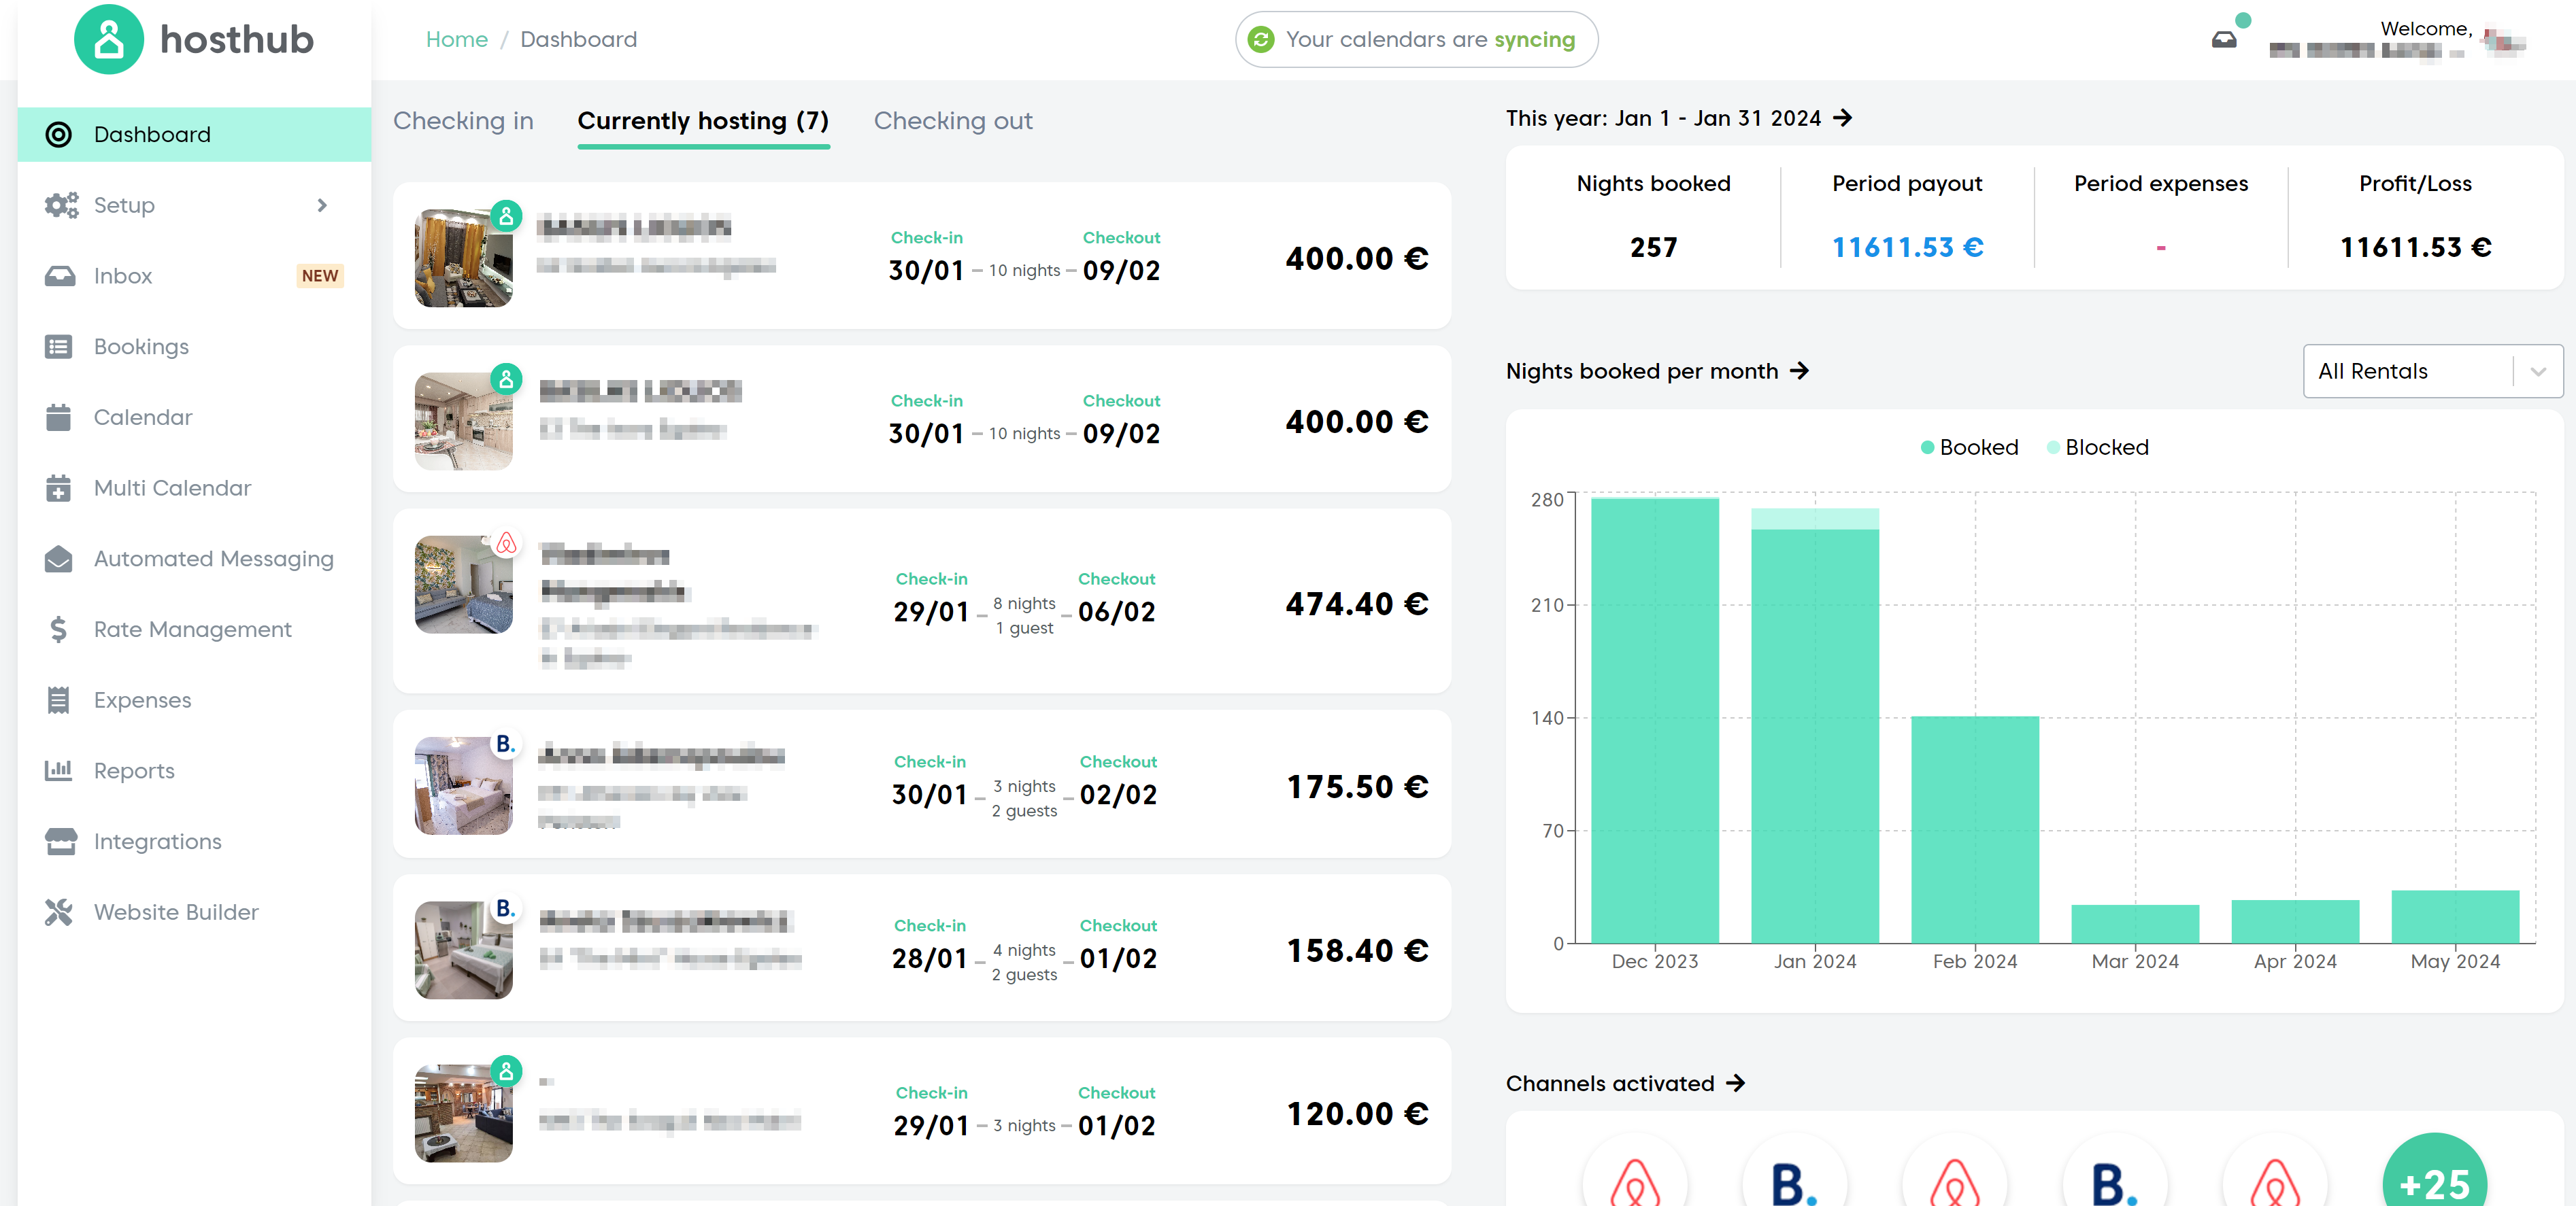Open Rate Management dollar icon

click(58, 630)
